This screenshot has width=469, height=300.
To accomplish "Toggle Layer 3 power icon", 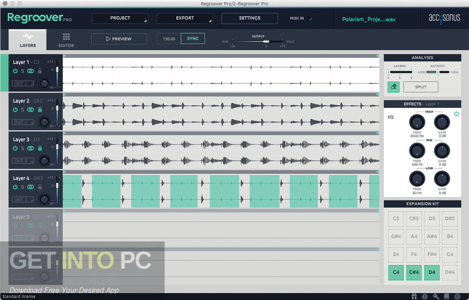I will tap(15, 148).
